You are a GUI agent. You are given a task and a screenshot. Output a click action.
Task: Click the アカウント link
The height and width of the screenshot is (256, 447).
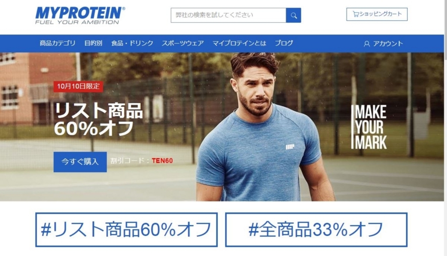[x=388, y=44]
